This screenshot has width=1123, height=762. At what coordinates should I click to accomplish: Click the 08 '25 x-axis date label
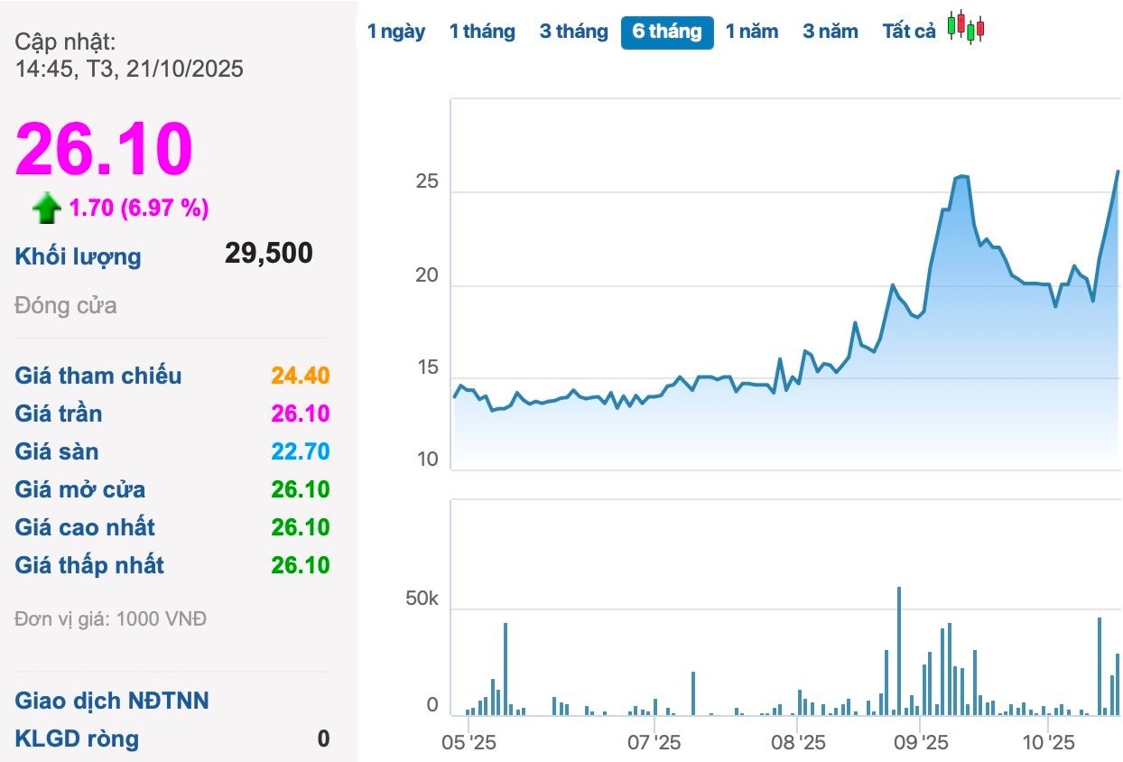pyautogui.click(x=798, y=743)
